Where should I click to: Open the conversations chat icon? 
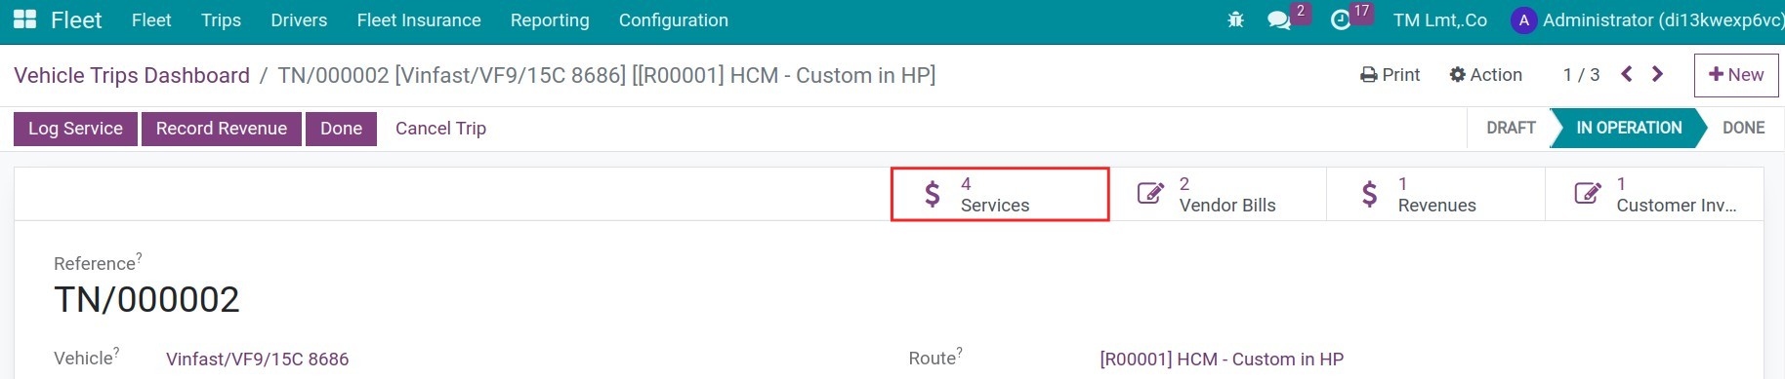[1279, 19]
